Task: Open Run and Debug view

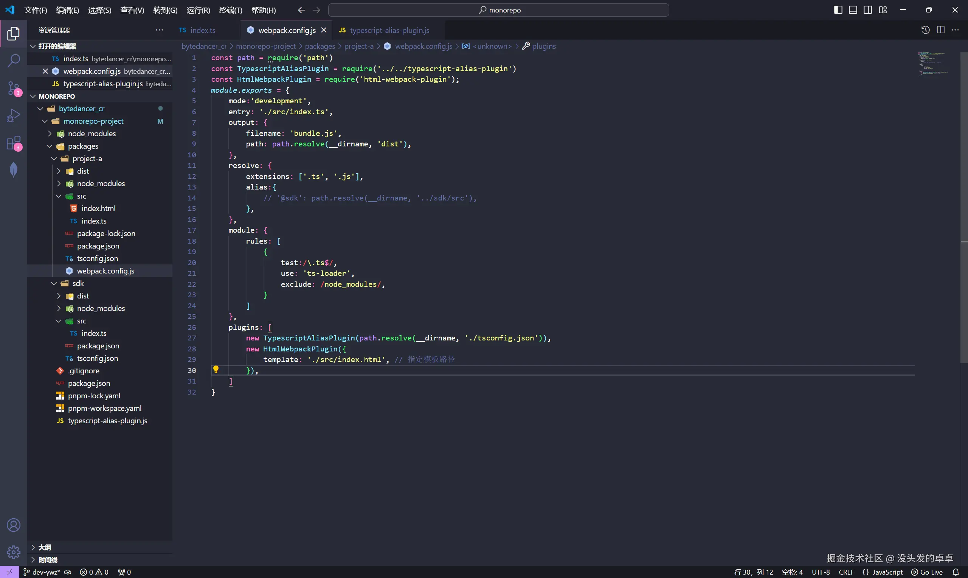Action: (14, 116)
